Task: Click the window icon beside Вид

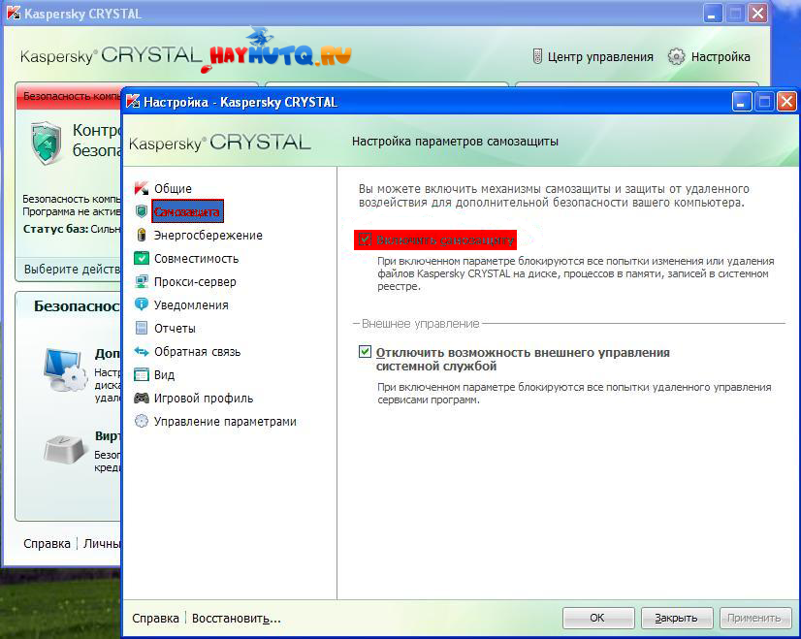Action: 142,374
